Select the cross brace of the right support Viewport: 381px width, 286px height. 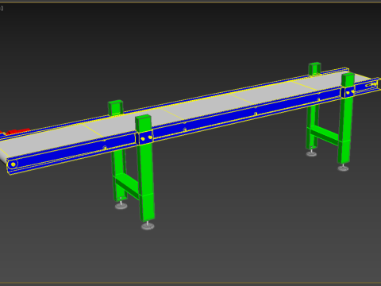(x=324, y=136)
